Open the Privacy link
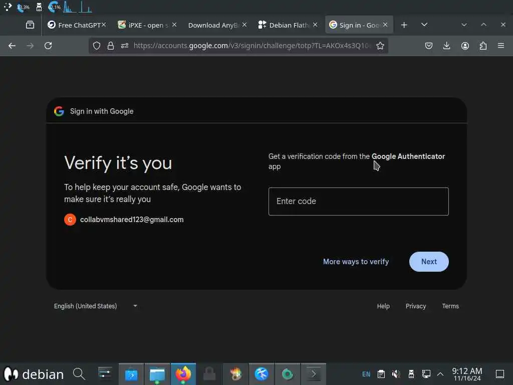513x385 pixels. [415, 306]
